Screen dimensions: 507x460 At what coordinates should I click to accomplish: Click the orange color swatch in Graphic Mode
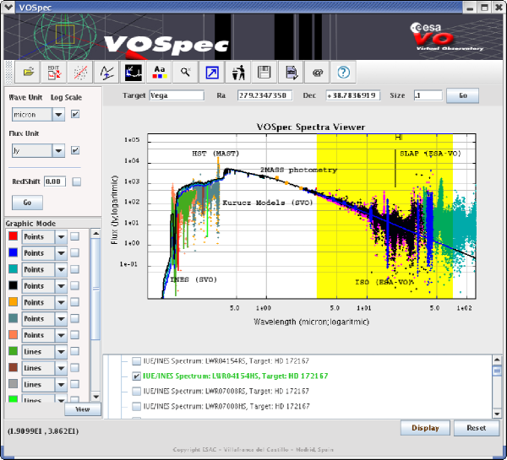(13, 302)
